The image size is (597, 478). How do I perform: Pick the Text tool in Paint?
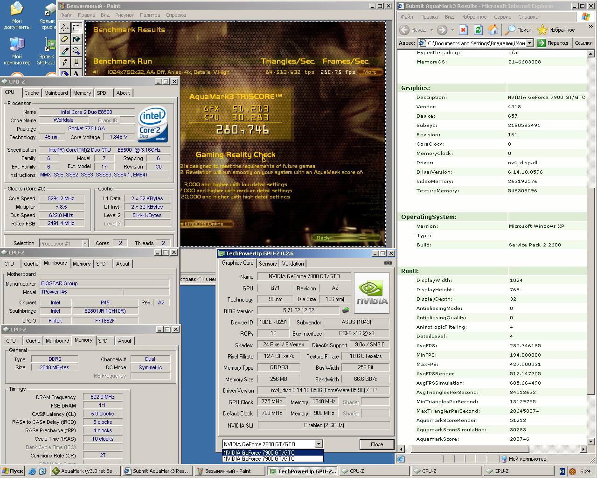click(76, 72)
